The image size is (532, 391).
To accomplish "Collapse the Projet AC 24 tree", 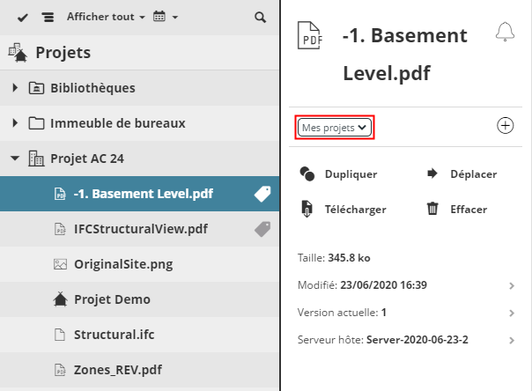I will 15,159.
